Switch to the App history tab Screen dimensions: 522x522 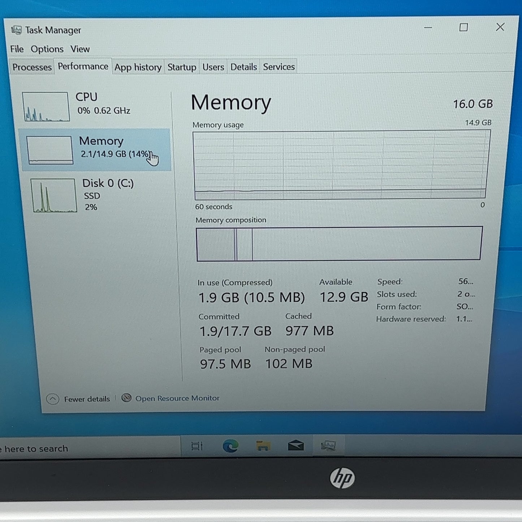tap(138, 67)
